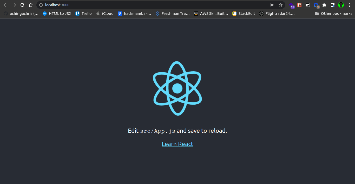The height and width of the screenshot is (184, 355).
Task: Reload the localhost page
Action: click(22, 5)
